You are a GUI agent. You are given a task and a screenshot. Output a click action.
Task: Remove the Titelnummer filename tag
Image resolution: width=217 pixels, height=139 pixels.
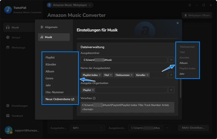pos(131,75)
